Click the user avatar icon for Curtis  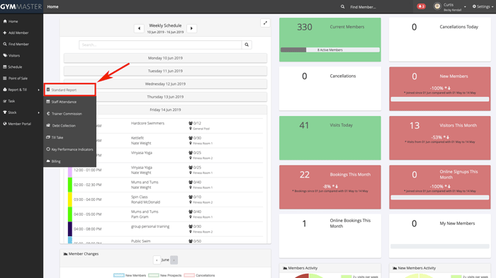click(437, 6)
